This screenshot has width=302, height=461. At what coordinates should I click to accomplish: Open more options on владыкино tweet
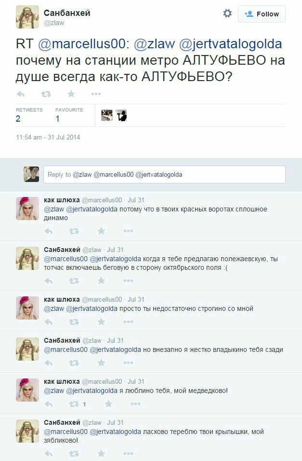point(128,363)
